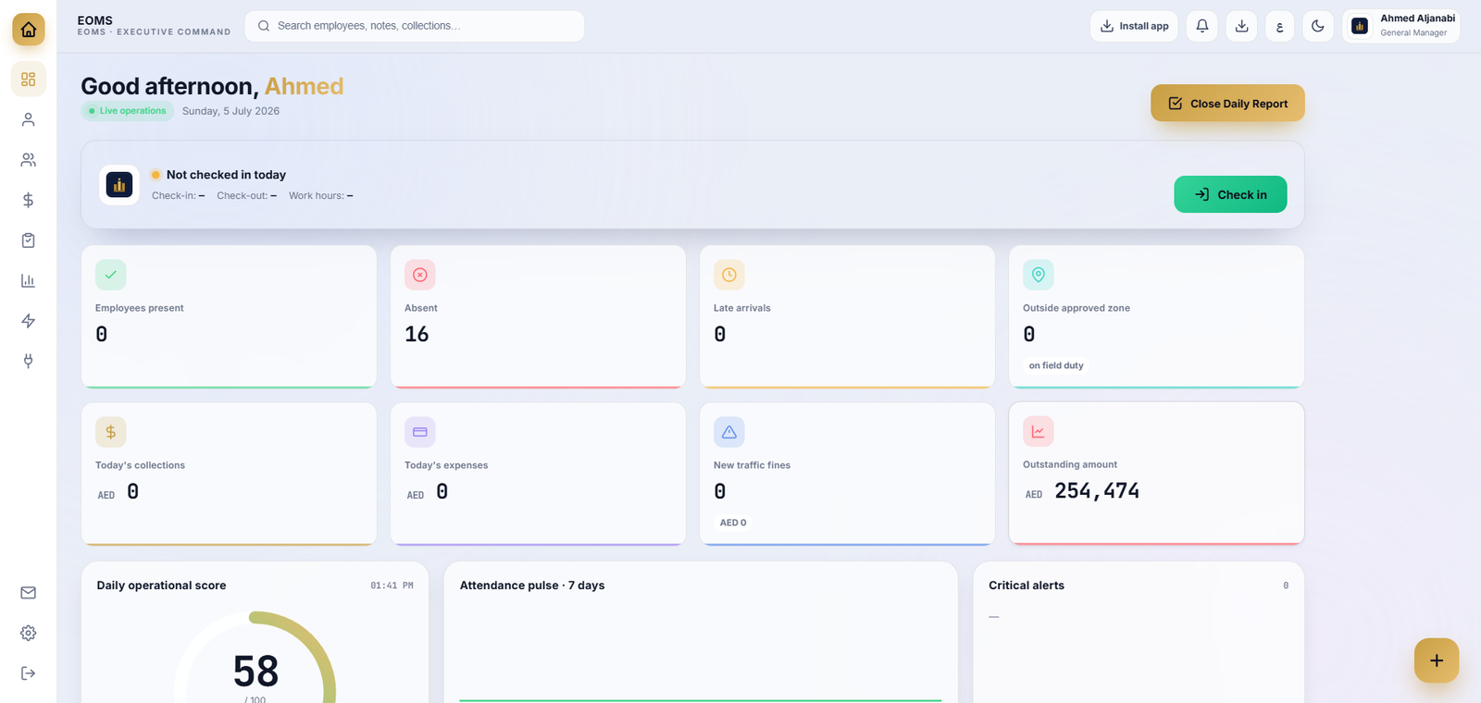This screenshot has height=703, width=1481.
Task: Click the warning triangle icon on traffic fines
Action: (729, 432)
